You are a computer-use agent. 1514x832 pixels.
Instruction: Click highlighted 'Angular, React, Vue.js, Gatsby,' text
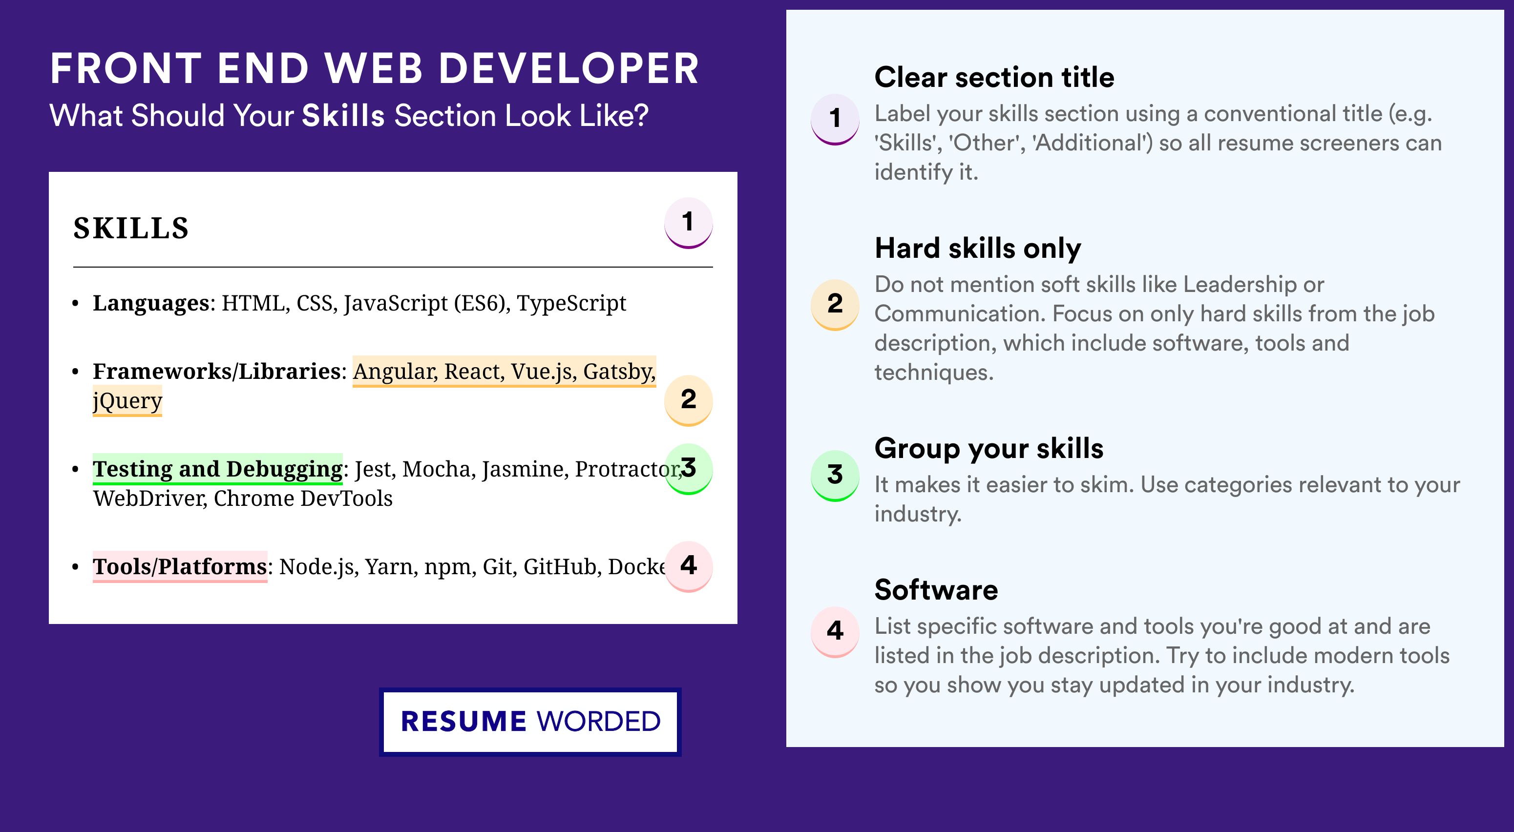[505, 372]
